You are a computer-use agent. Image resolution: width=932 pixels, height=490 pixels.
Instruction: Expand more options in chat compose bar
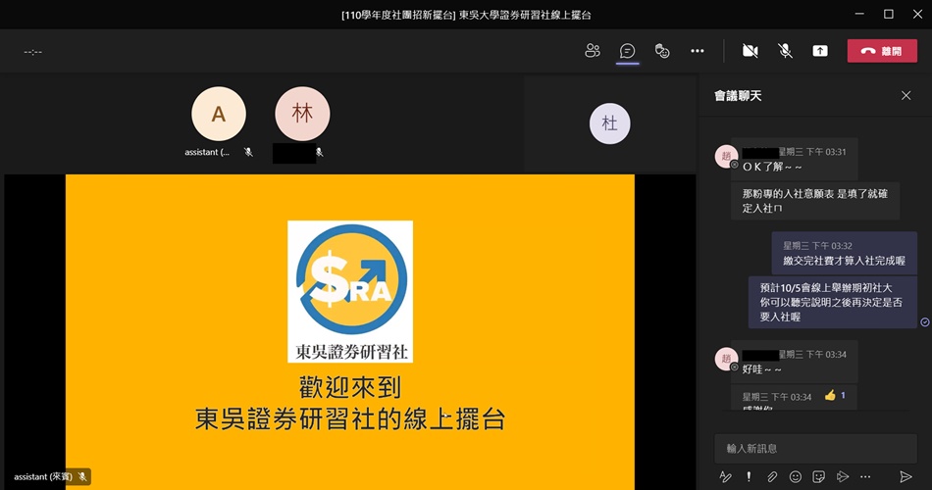click(864, 476)
